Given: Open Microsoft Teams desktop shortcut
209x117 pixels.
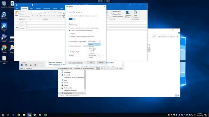Looking at the screenshot, I should tap(4, 38).
